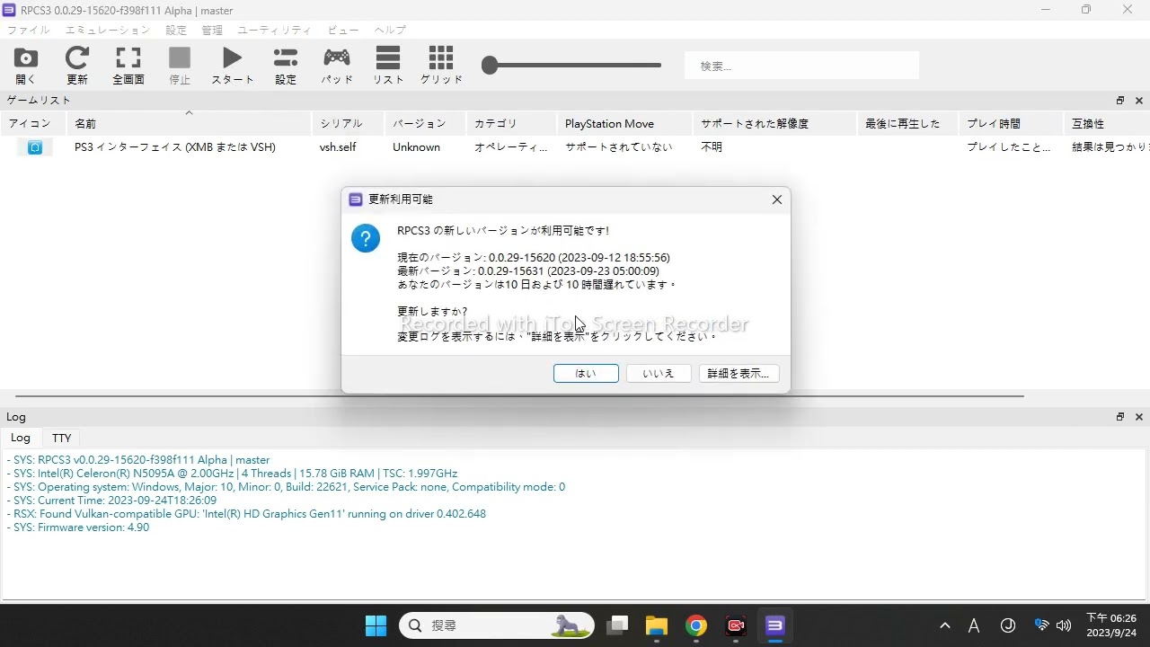The height and width of the screenshot is (647, 1150).
Task: Click いいえ to decline the update
Action: pyautogui.click(x=659, y=373)
